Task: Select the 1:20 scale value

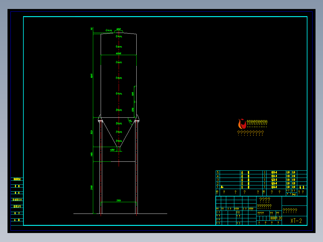Action: [x=279, y=218]
